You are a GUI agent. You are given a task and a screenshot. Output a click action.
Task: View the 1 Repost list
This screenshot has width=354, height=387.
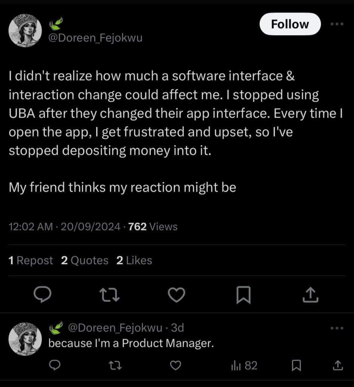[x=31, y=260]
